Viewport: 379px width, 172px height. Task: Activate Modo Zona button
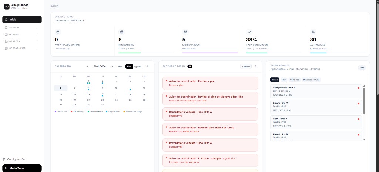(x=22, y=168)
